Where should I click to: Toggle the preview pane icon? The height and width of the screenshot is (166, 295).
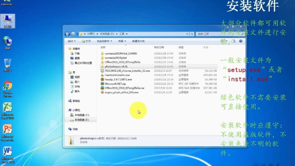point(233,41)
